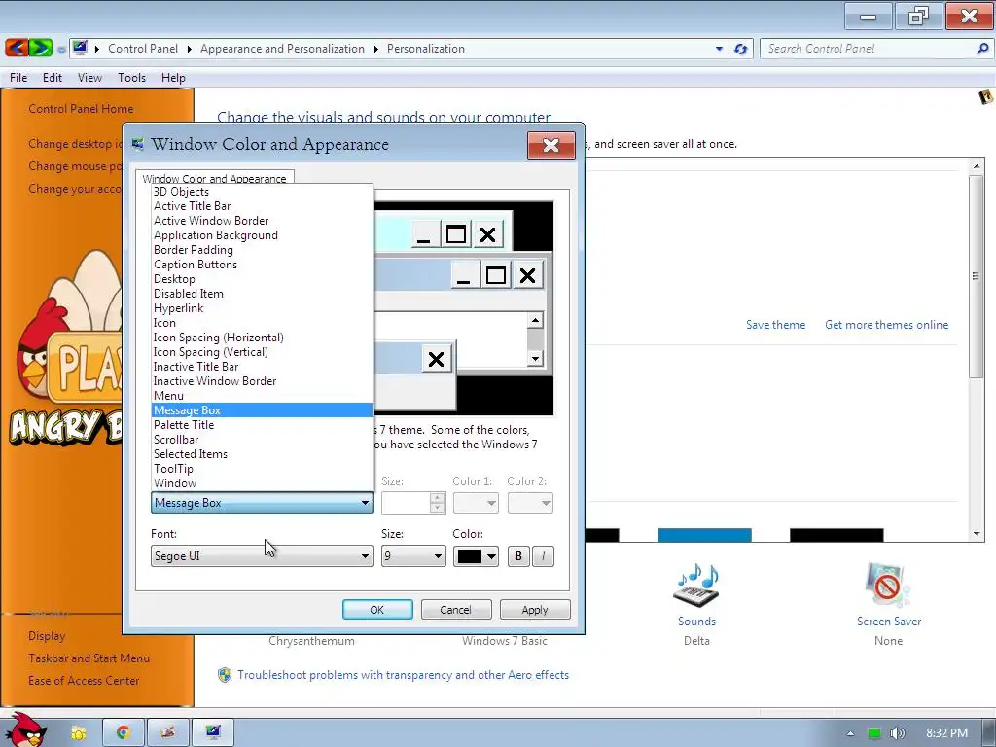Image resolution: width=996 pixels, height=747 pixels.
Task: Select ToolTip in the item list
Action: [262, 469]
